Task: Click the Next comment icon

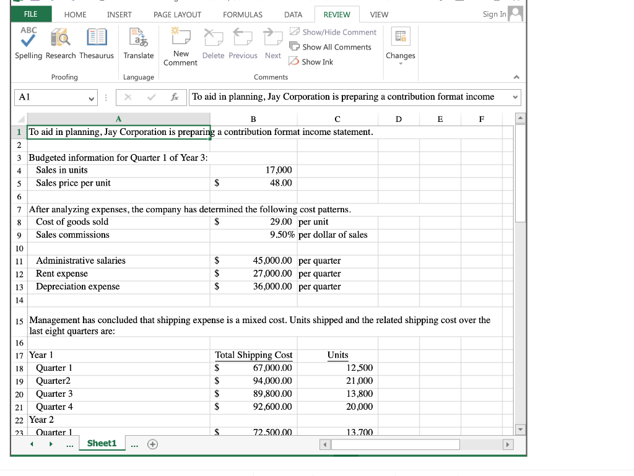Action: coord(272,38)
